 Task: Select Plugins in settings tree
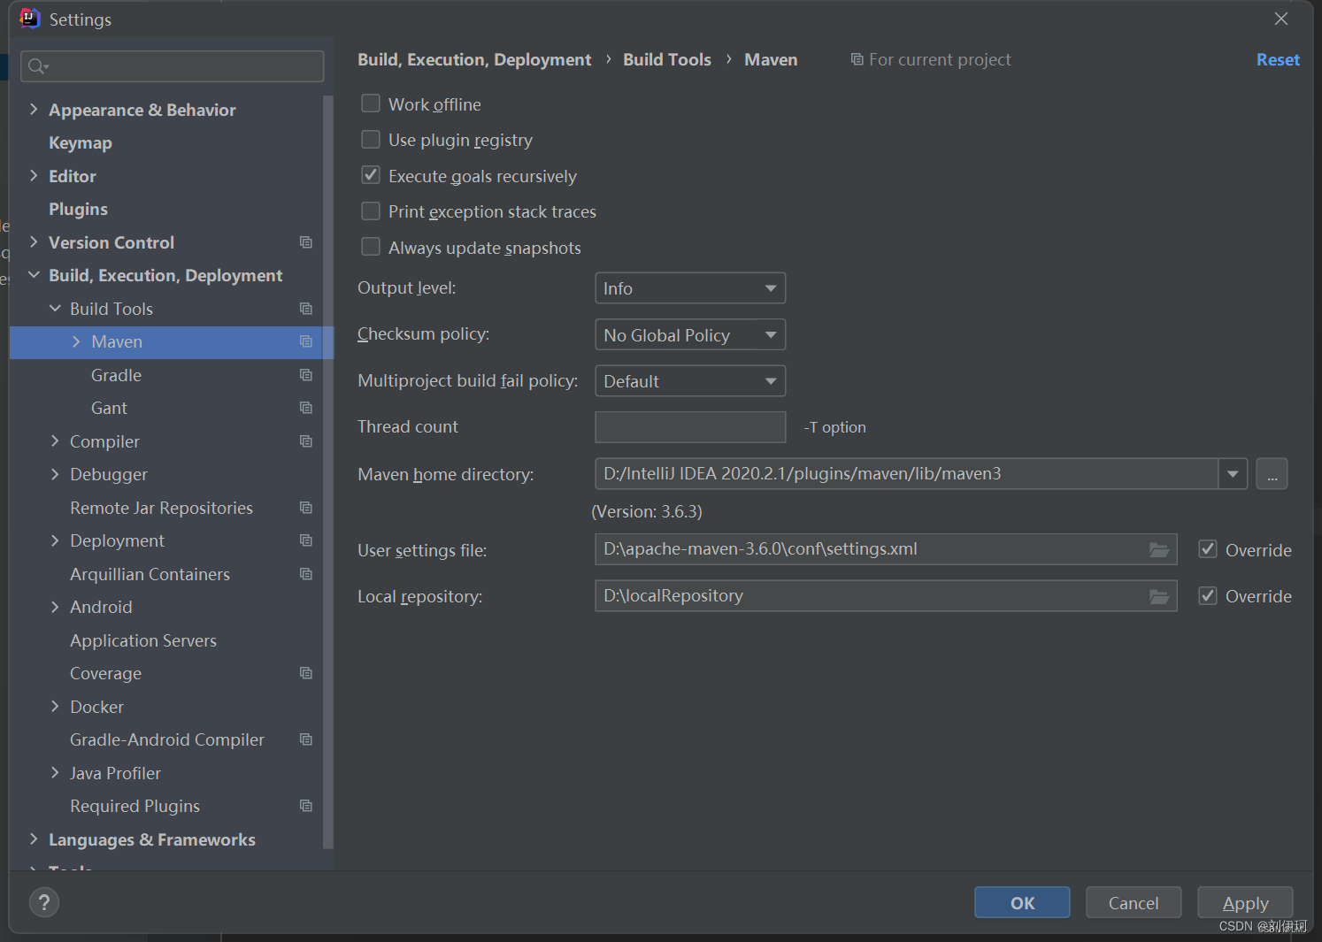click(78, 210)
